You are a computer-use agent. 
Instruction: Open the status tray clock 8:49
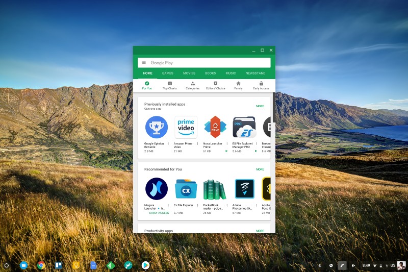[x=366, y=265]
